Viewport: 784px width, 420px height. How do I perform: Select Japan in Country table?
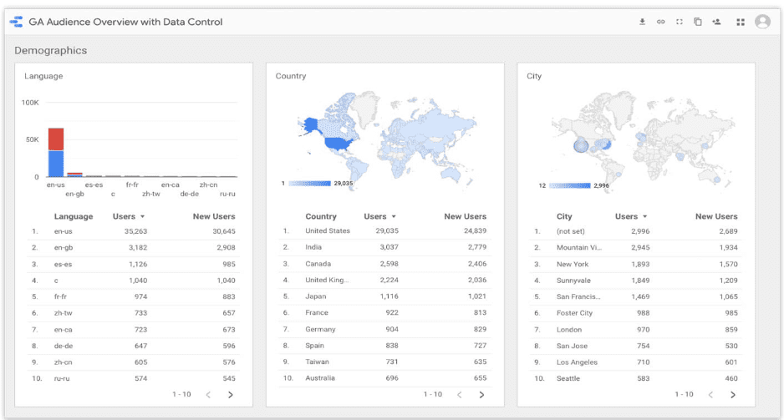[385, 296]
